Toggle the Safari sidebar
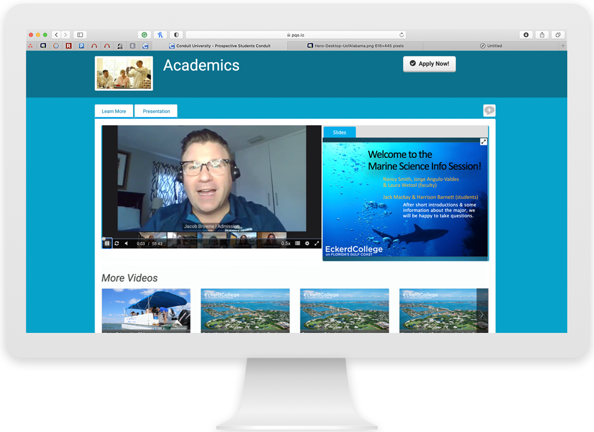 point(80,35)
